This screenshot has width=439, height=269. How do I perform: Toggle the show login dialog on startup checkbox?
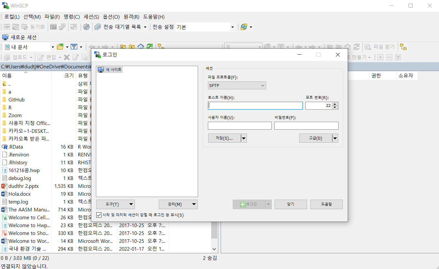coord(99,215)
